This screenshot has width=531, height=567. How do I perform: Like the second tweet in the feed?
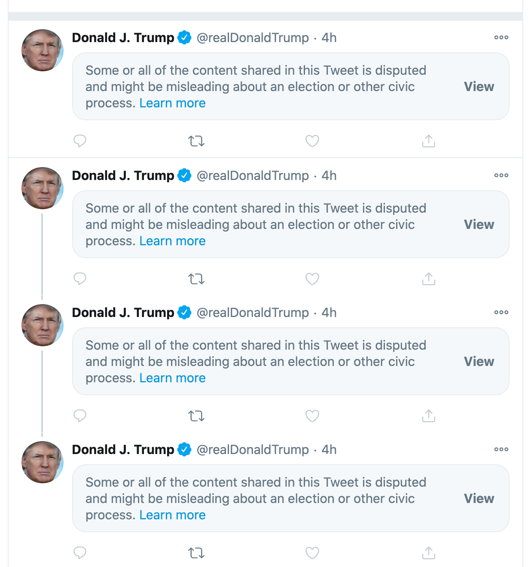(312, 279)
